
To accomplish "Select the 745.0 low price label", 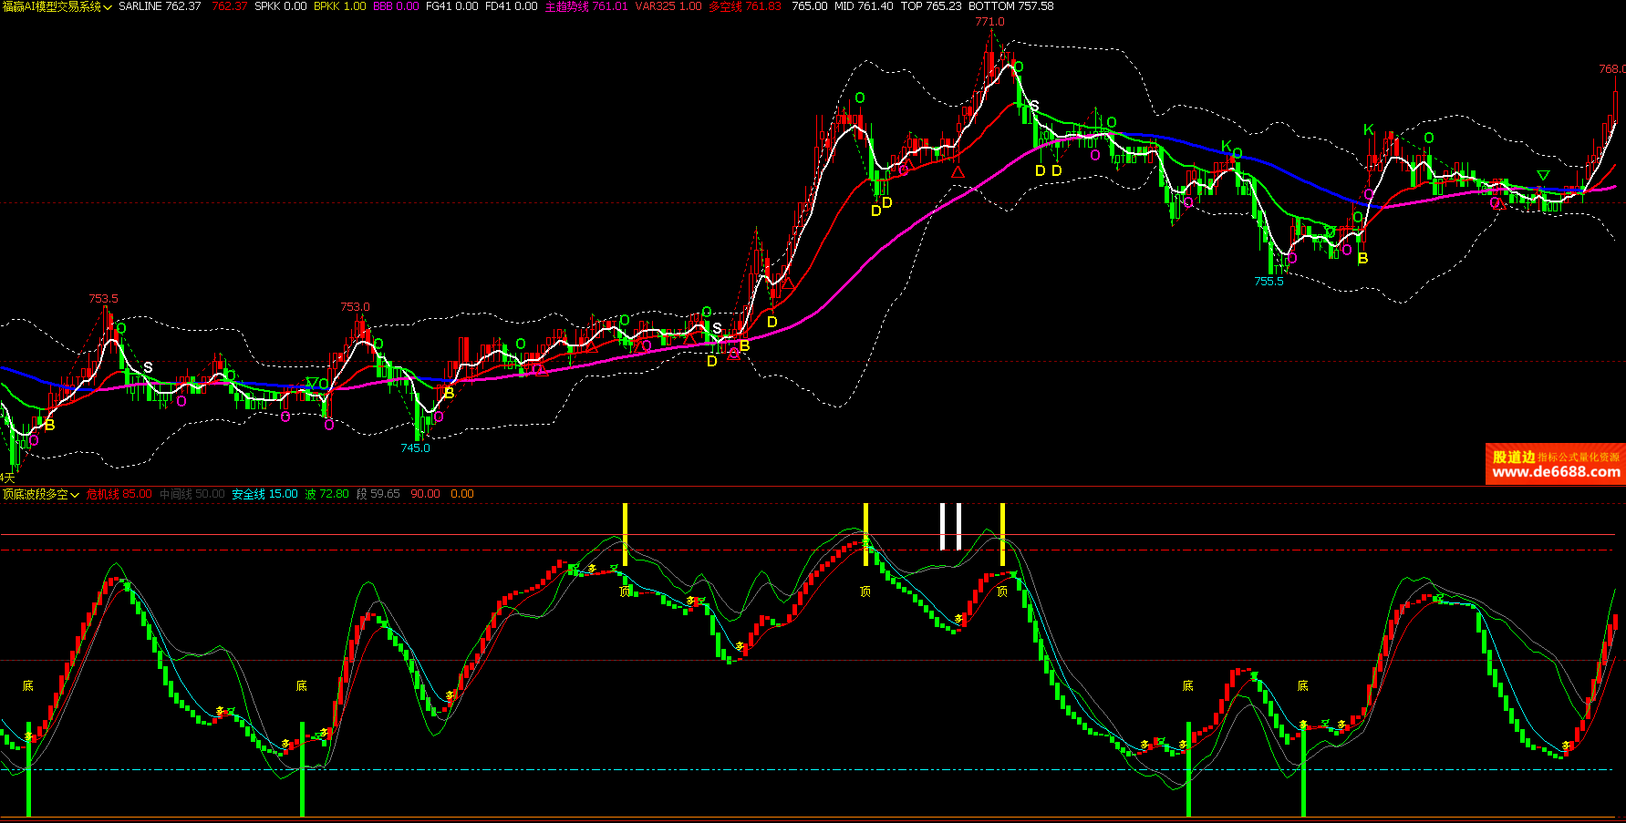I will coord(415,448).
